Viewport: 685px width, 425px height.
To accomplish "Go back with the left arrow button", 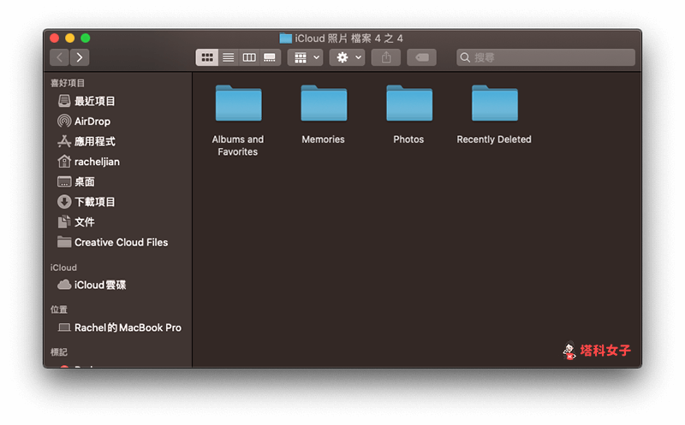I will [x=59, y=57].
